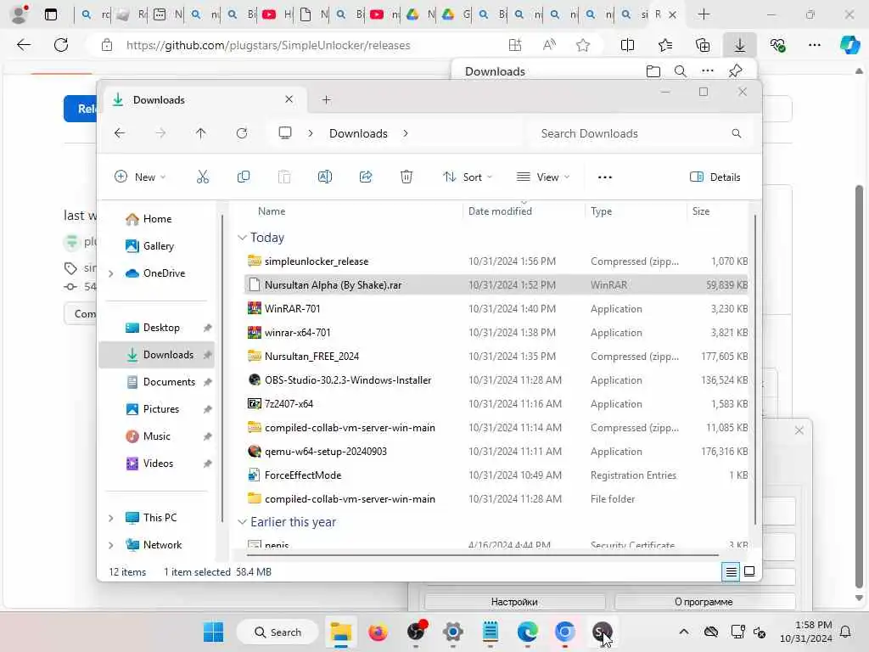Collapse the Earlier this year group

242,522
